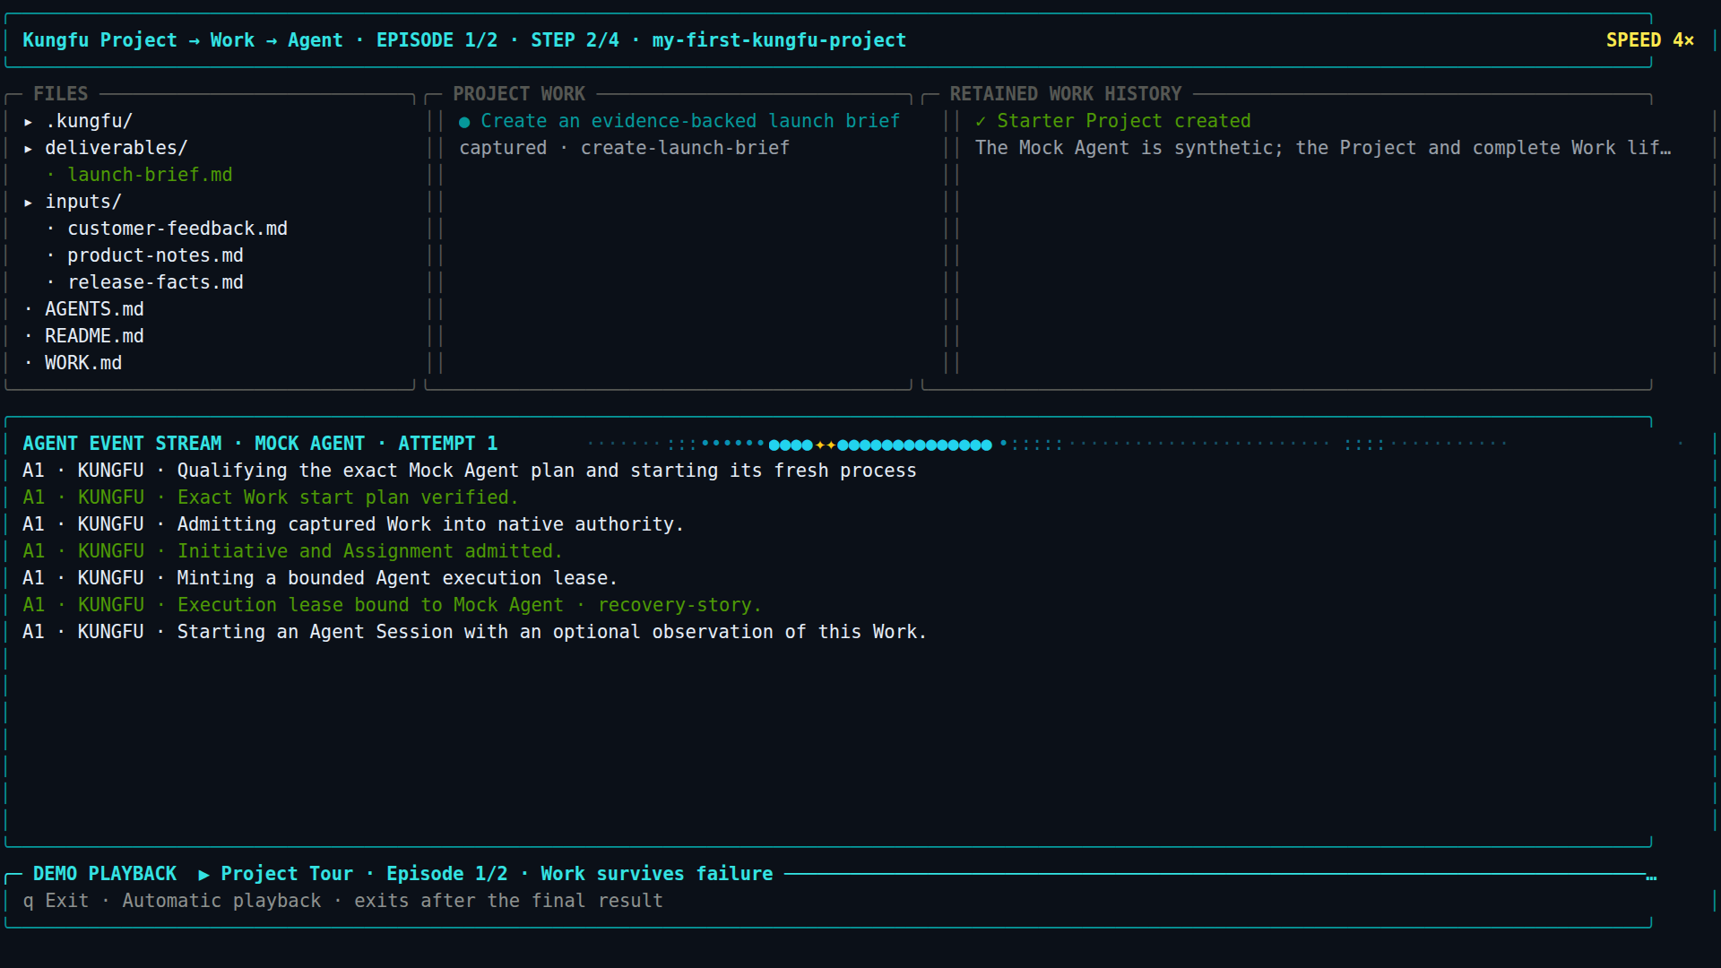Select 'Qualifying the exact Mock Agent plan' log line
Viewport: 1721px width, 968px height.
[470, 471]
